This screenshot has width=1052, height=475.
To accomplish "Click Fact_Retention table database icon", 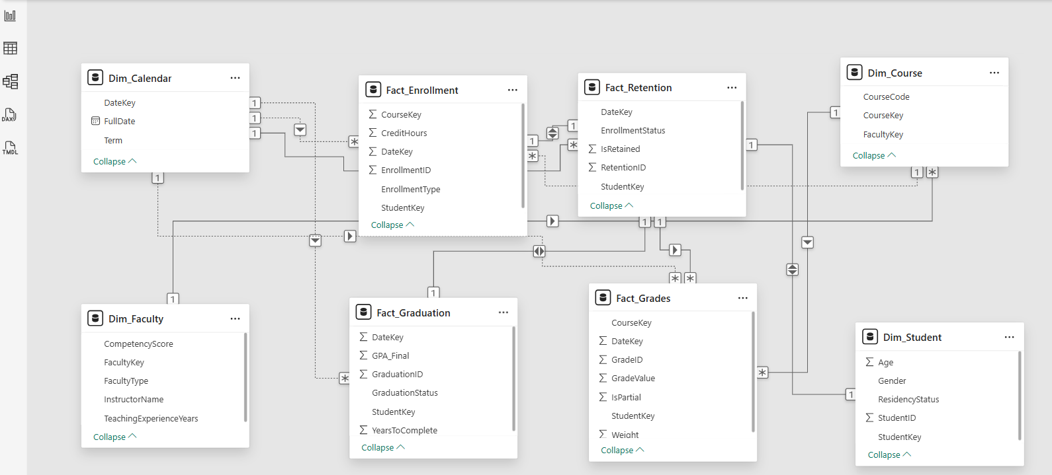I will [592, 87].
